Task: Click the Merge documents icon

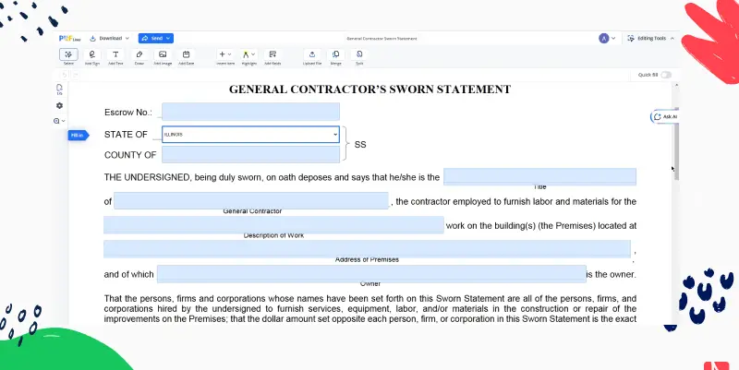Action: point(335,56)
